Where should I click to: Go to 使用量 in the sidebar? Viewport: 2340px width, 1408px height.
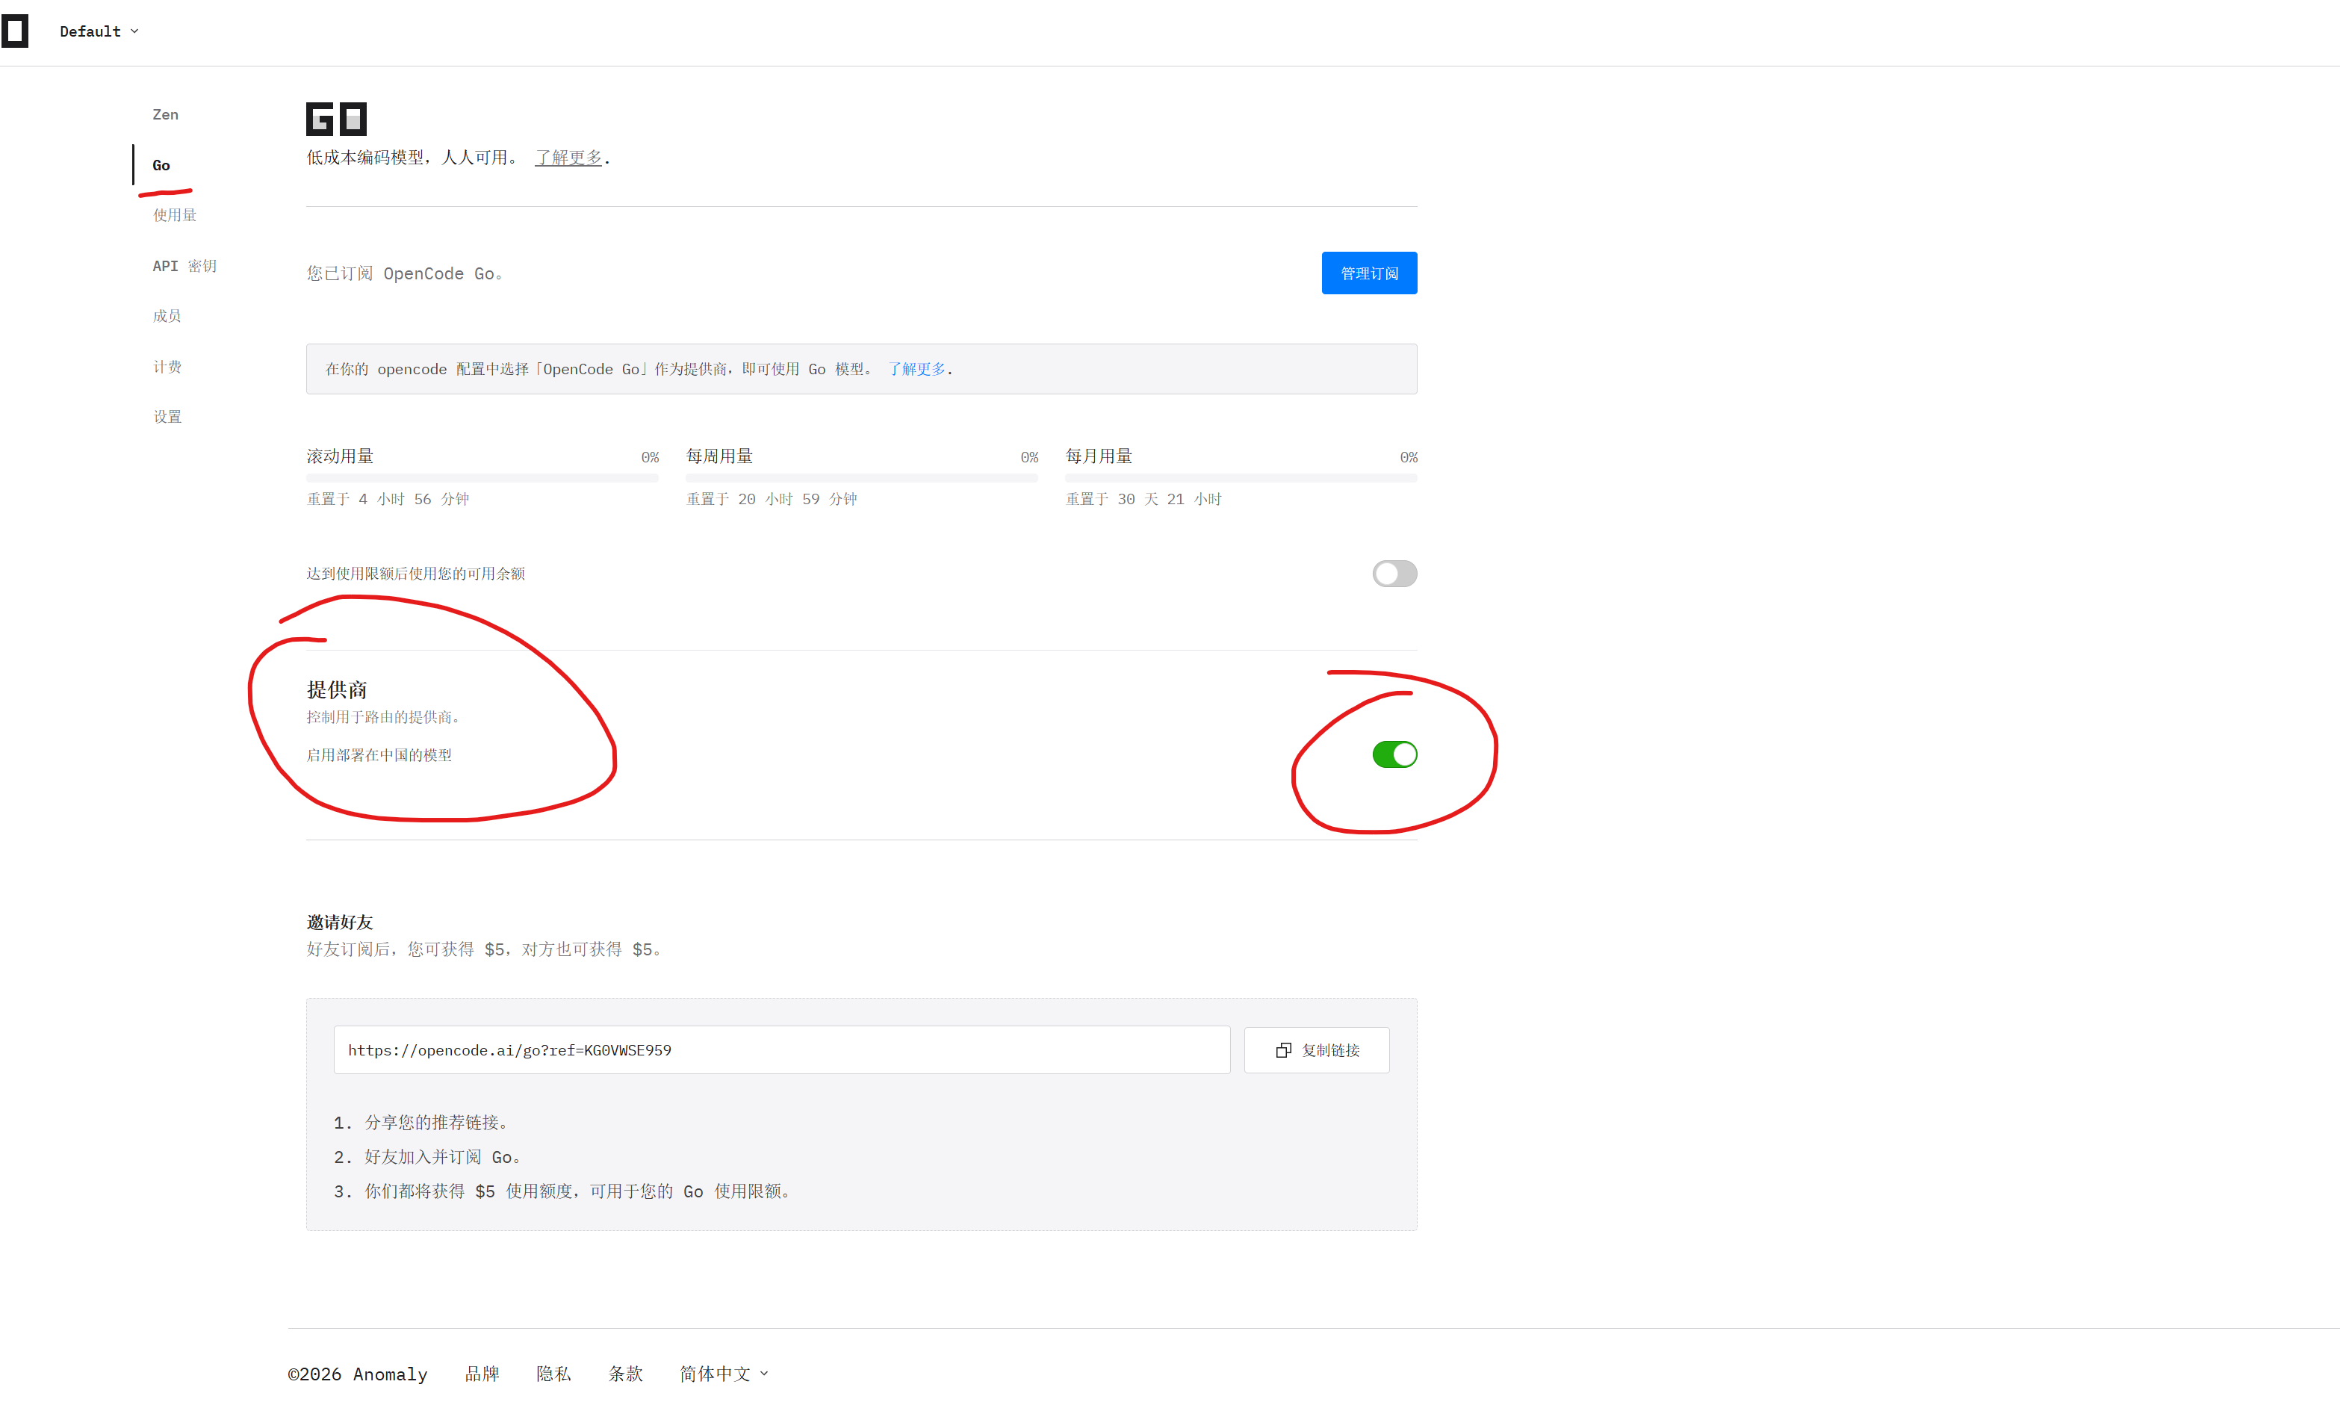tap(175, 215)
